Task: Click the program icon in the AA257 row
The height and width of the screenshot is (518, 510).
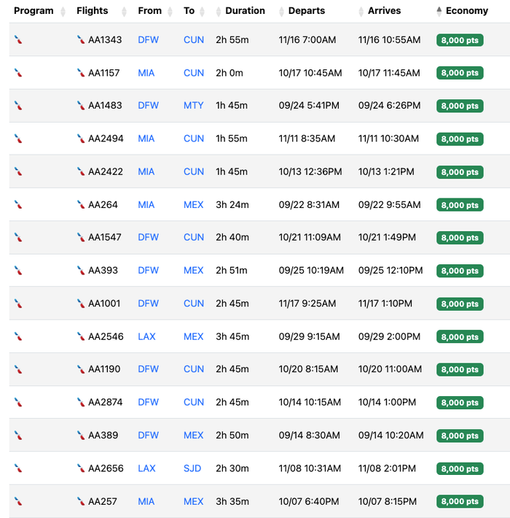Action: pyautogui.click(x=18, y=501)
